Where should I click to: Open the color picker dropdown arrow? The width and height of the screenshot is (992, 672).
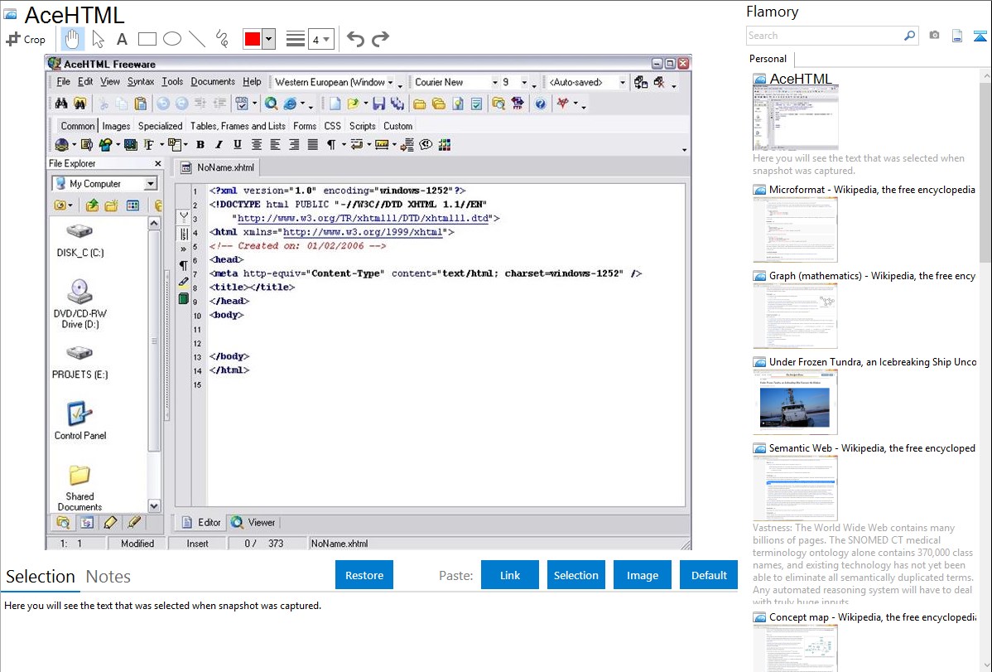pos(268,39)
